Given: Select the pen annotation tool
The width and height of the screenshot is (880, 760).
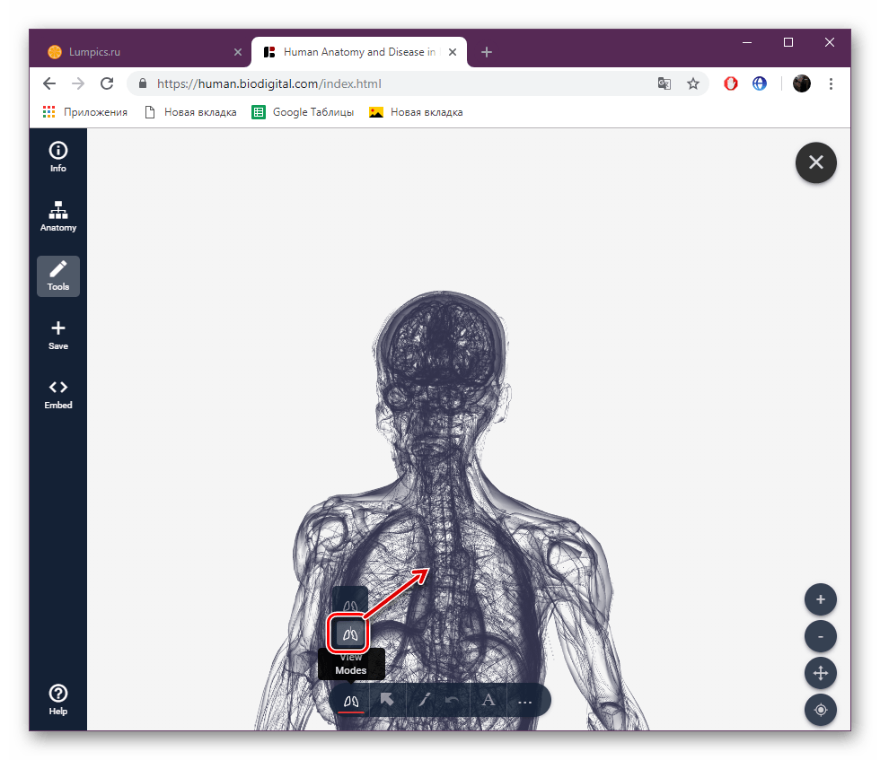Looking at the screenshot, I should point(423,700).
